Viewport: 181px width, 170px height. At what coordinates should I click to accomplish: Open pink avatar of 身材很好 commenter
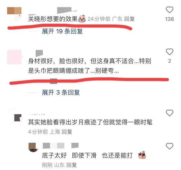14,57
